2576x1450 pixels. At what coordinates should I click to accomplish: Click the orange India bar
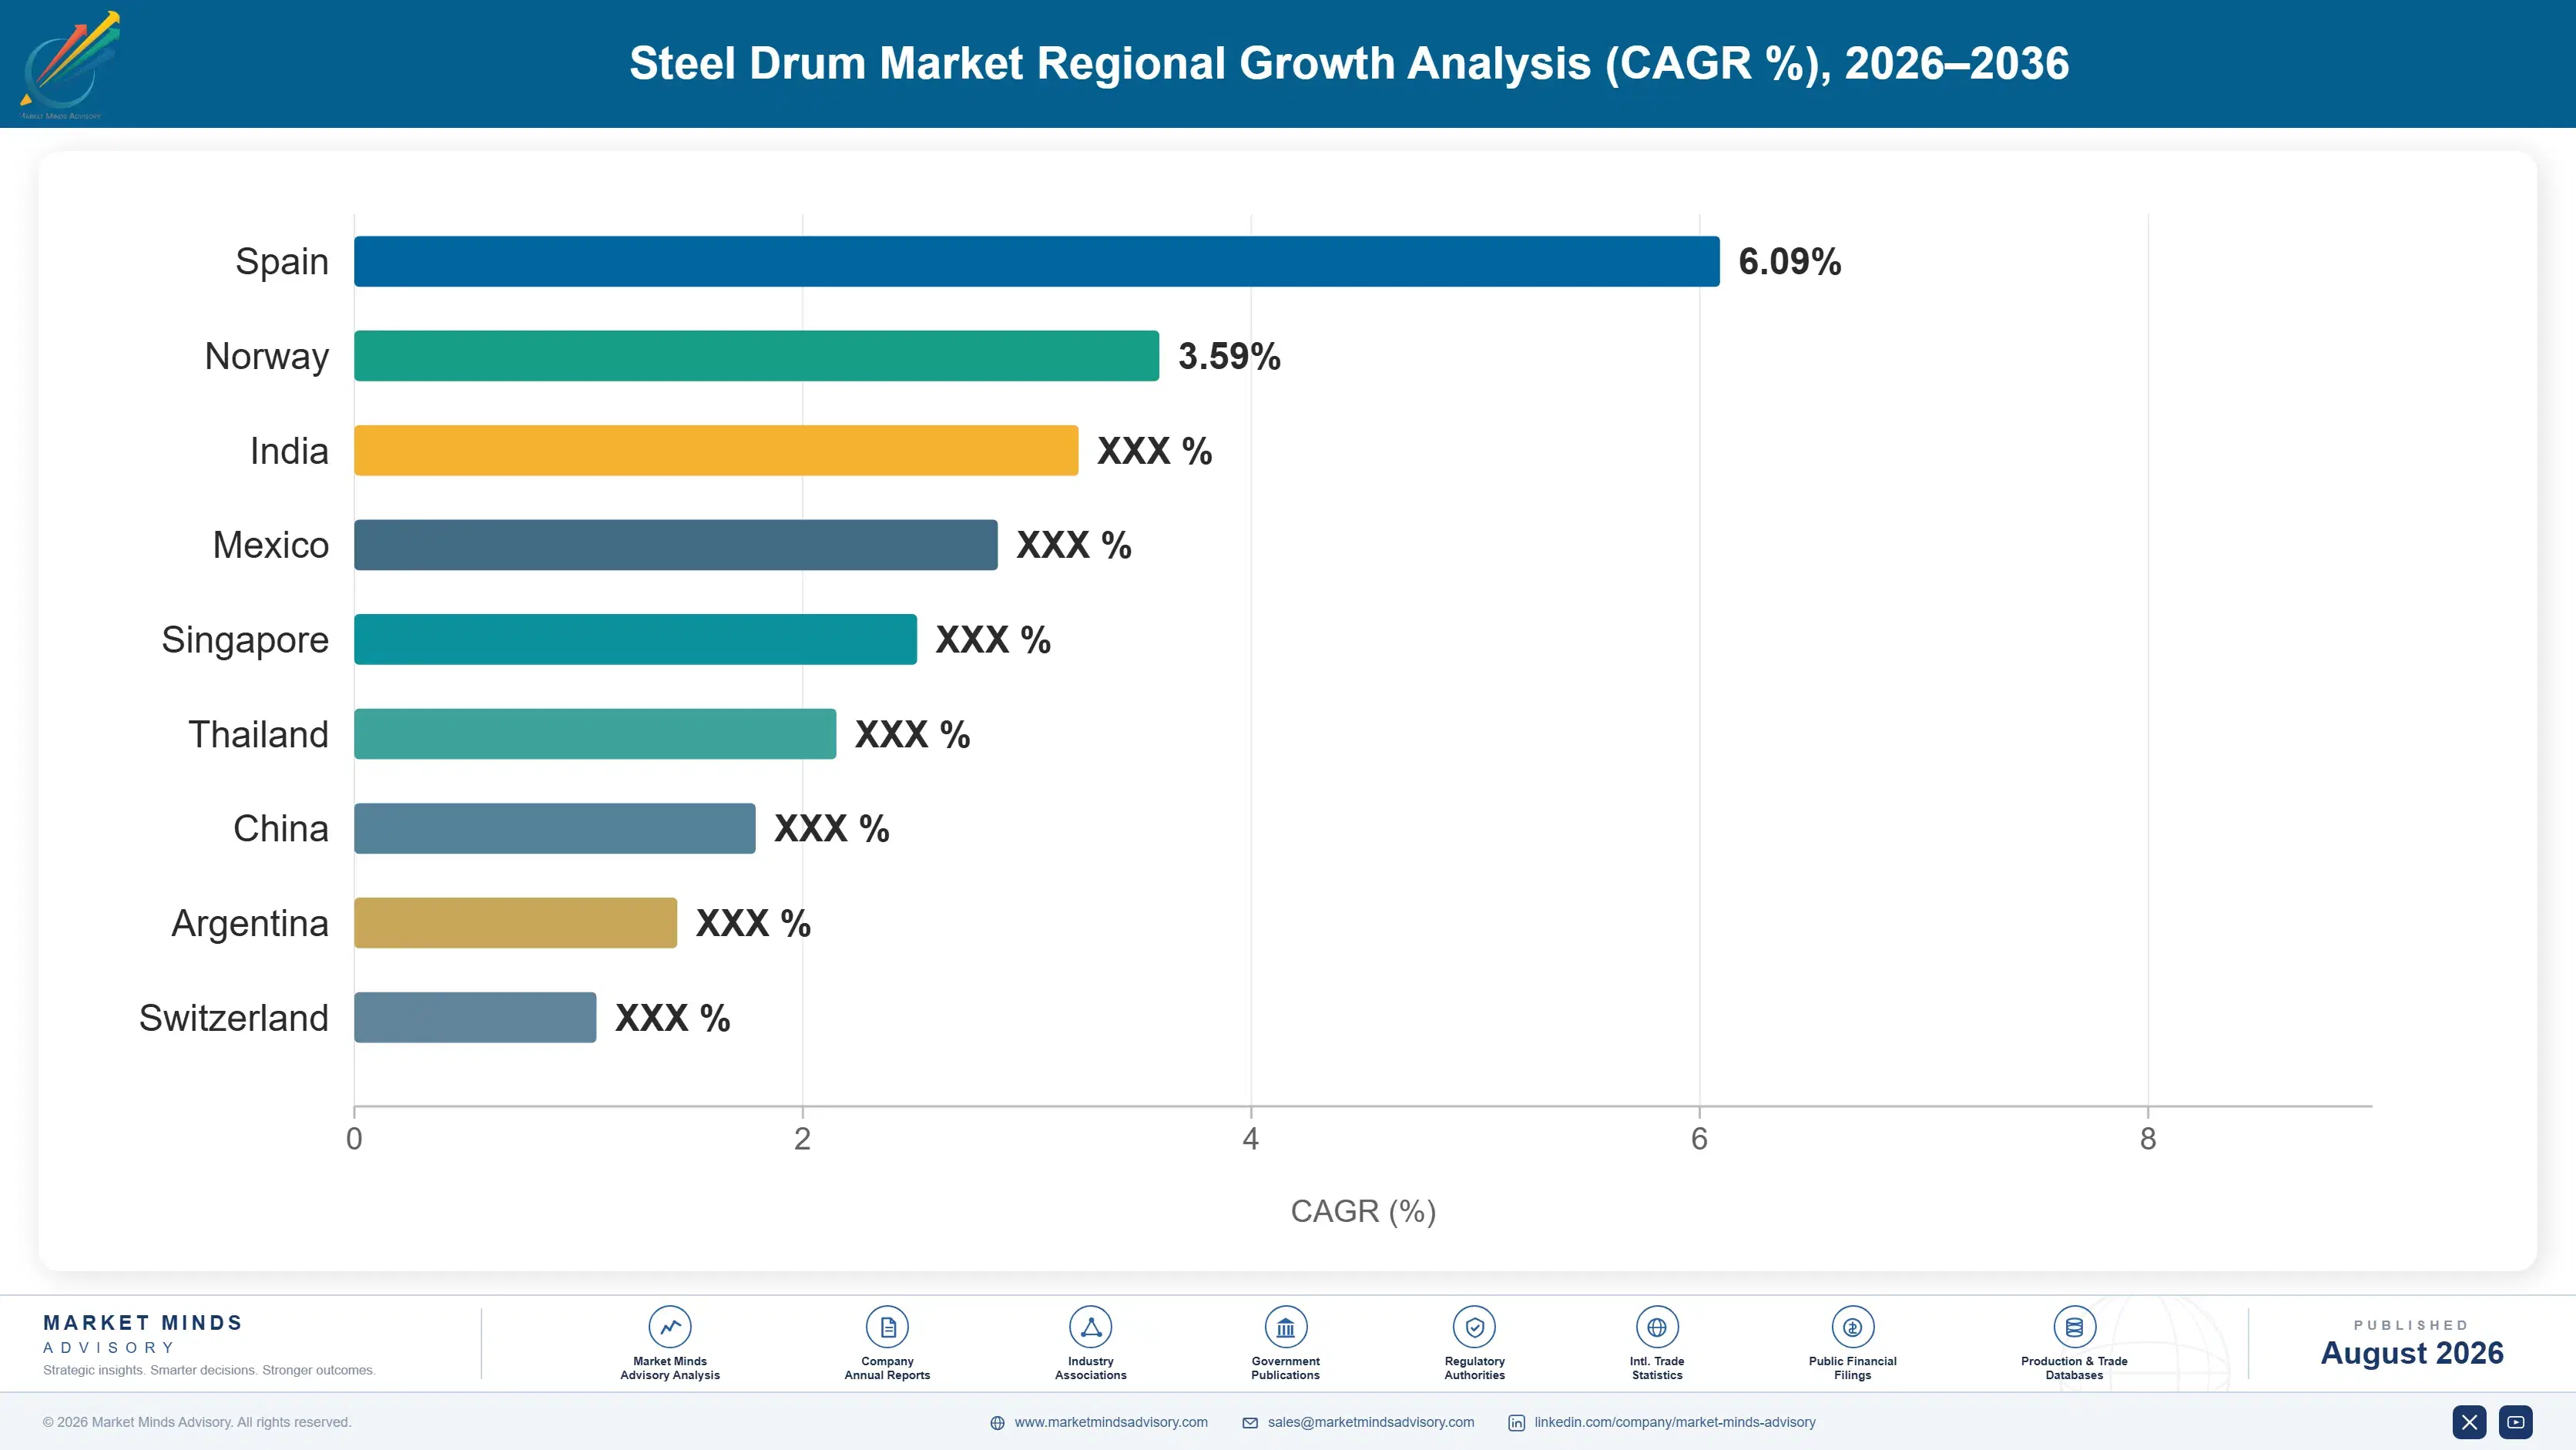(716, 450)
